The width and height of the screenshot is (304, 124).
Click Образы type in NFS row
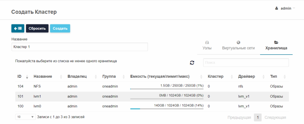(276, 86)
